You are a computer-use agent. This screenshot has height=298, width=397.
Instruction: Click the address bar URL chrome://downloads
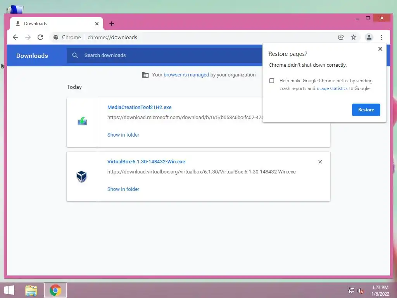pos(112,38)
